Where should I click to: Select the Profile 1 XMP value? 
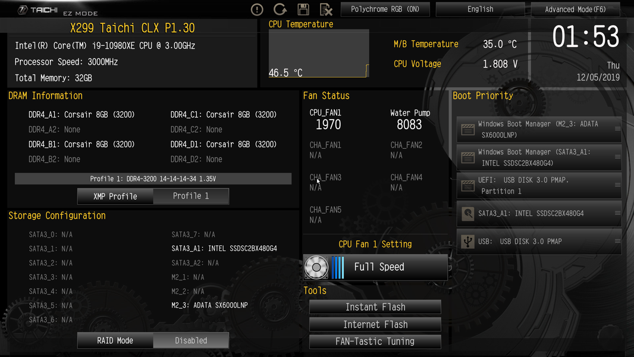coord(191,196)
